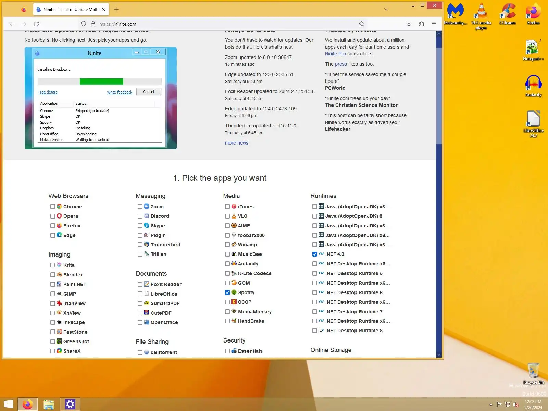Reload the Ninite page
Image resolution: width=548 pixels, height=411 pixels.
pyautogui.click(x=36, y=24)
